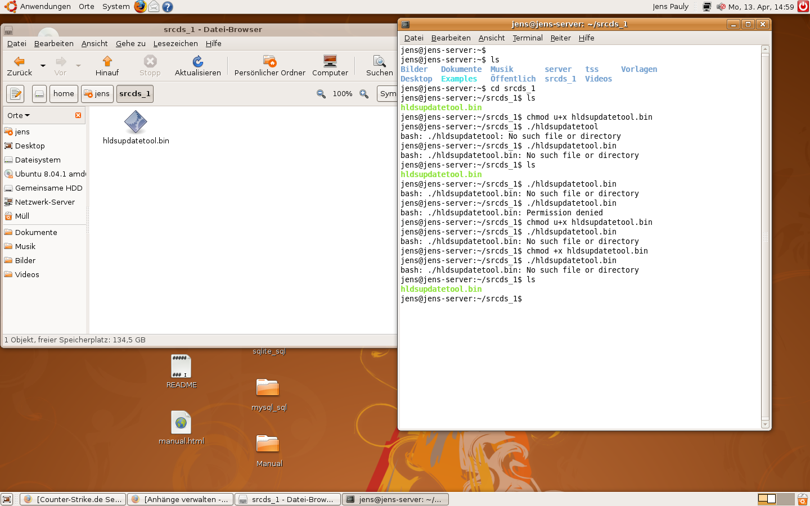Image resolution: width=810 pixels, height=506 pixels.
Task: Open the Lesezeichen menu
Action: pyautogui.click(x=175, y=43)
